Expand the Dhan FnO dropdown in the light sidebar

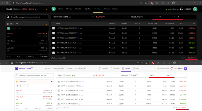52,81
